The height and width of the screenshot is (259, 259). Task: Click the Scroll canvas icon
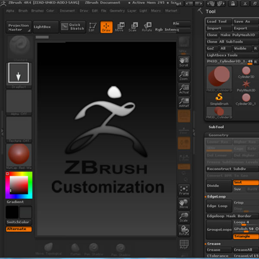coord(184,62)
